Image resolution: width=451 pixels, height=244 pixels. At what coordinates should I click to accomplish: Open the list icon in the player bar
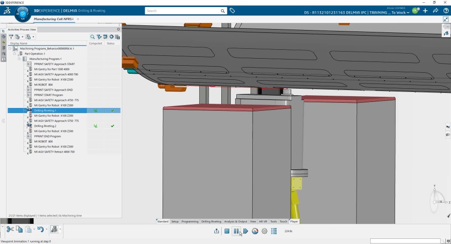point(274,231)
